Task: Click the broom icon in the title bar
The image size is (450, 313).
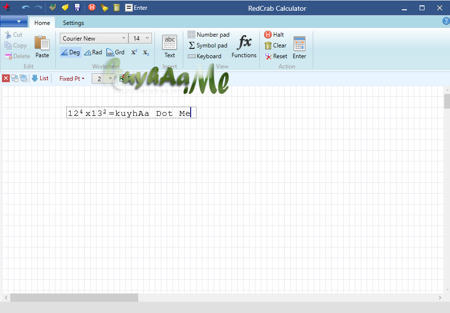Action: [x=104, y=7]
